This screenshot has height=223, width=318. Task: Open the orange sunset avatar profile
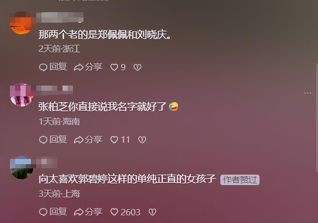21,23
